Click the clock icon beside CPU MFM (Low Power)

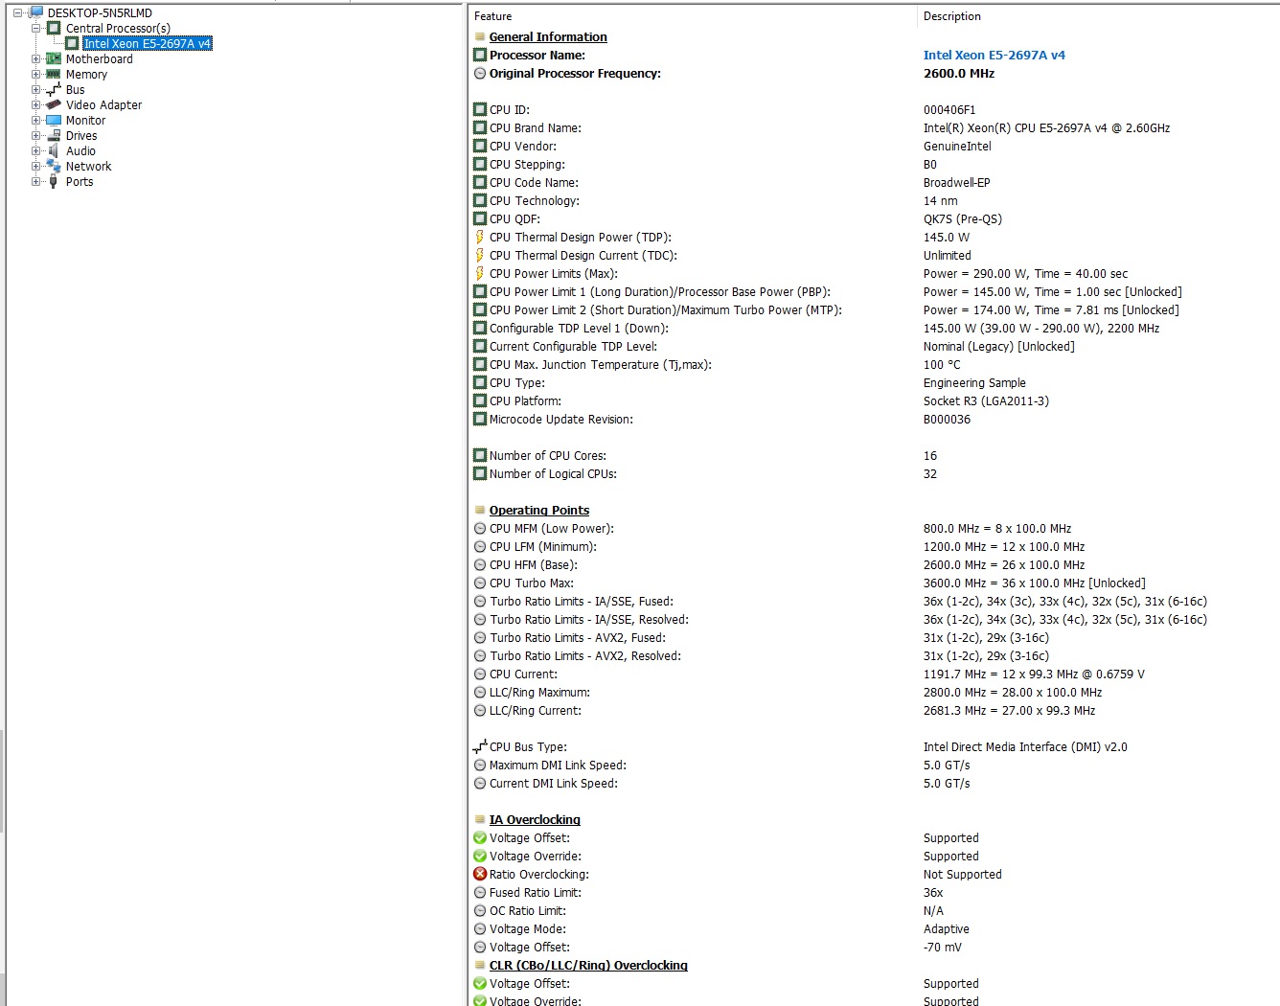pyautogui.click(x=480, y=529)
